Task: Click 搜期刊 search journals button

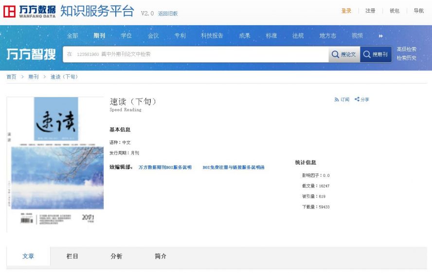Action: point(376,54)
